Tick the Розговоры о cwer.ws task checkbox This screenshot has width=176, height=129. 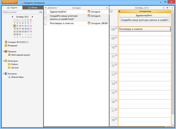click(45, 23)
